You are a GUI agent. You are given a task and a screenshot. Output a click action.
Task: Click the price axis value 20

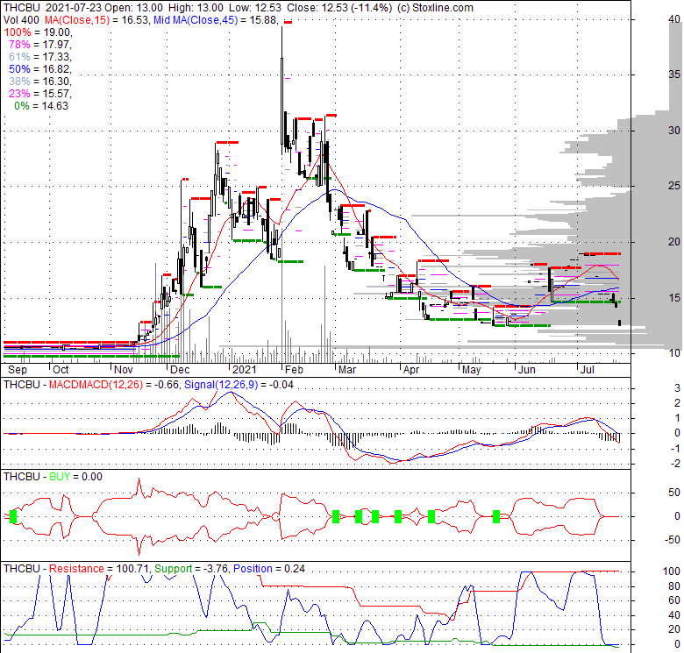[x=674, y=242]
